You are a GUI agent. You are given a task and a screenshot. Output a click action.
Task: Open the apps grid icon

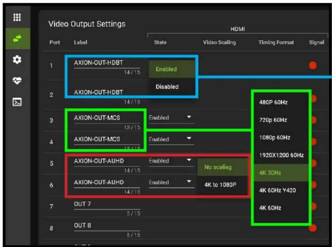[x=17, y=17]
